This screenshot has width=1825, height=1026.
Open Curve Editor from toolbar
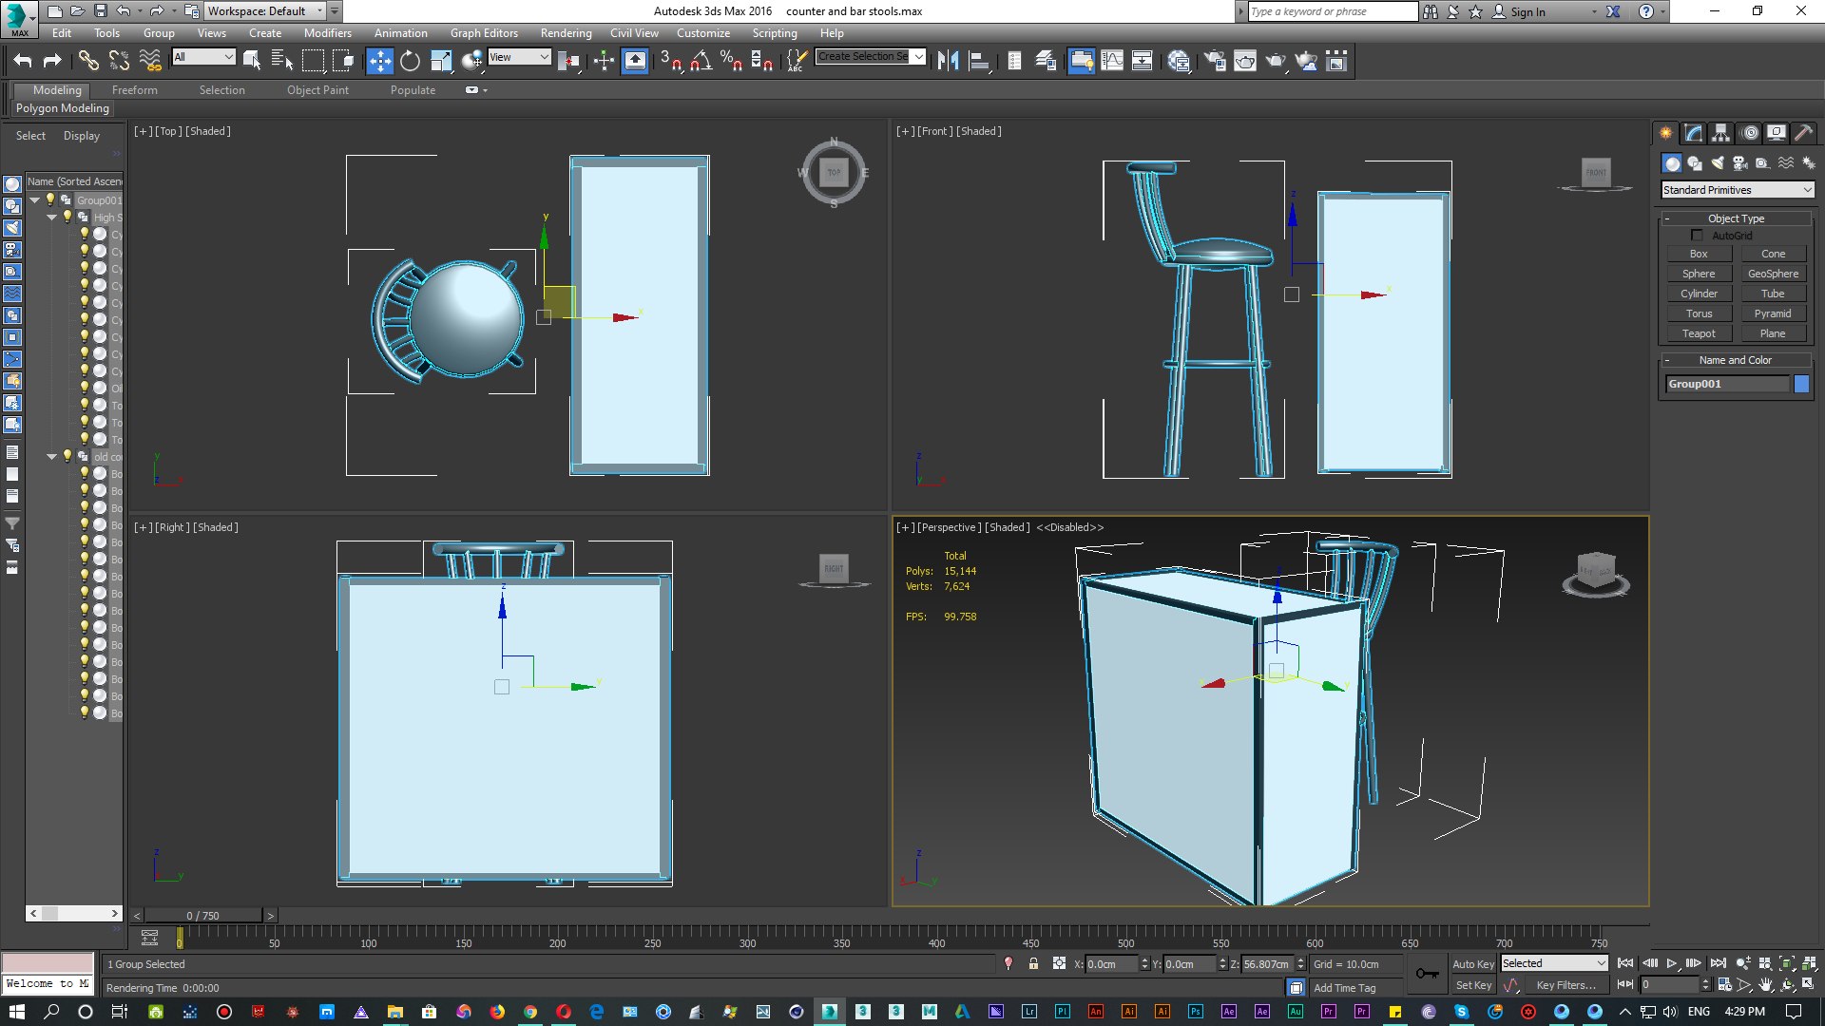[1112, 62]
